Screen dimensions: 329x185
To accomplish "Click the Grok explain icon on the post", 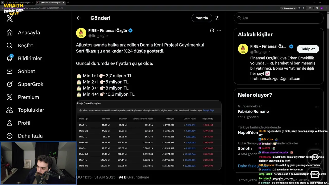I will point(212,30).
